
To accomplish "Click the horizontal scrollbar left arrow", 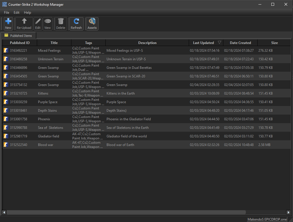I will pyautogui.click(x=4, y=212).
